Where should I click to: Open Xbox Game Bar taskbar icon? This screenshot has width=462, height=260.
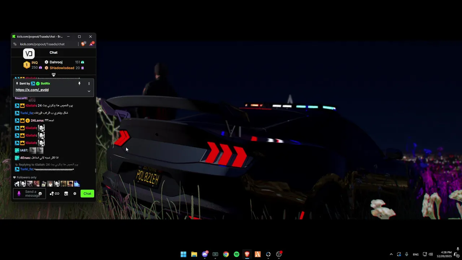coord(215,254)
